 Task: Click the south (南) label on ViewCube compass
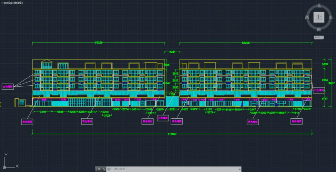click(319, 29)
